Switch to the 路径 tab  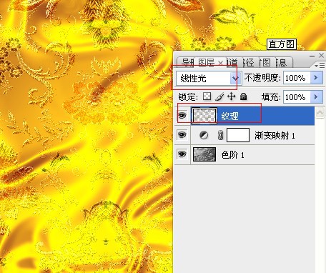tap(249, 63)
